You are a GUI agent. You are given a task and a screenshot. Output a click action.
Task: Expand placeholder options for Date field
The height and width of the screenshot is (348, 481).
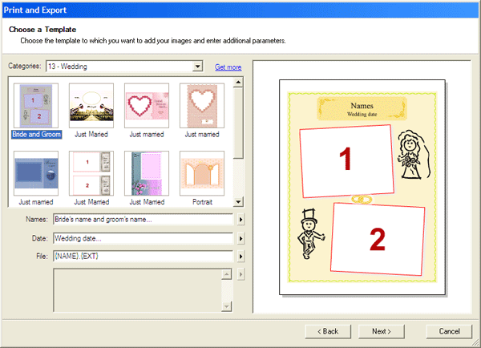click(240, 238)
